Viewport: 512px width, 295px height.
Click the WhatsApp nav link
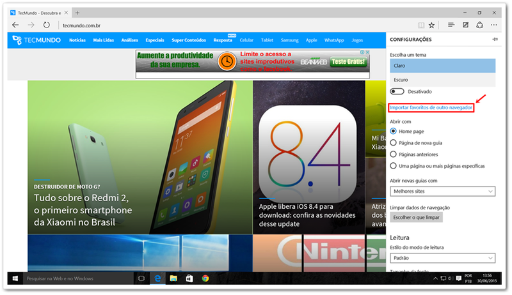[334, 40]
